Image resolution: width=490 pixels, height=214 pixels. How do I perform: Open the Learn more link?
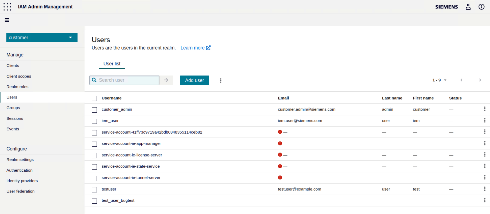point(195,48)
